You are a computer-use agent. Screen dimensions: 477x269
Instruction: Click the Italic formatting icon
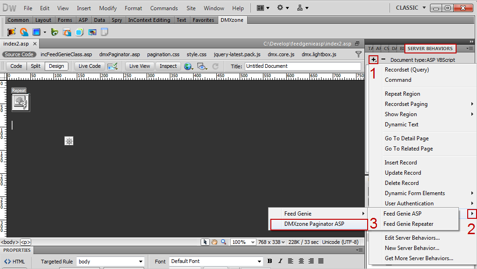click(280, 261)
